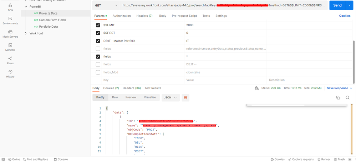Uncheck the $$LIMIT parameter checkbox
The width and height of the screenshot is (356, 162).
pos(98,25)
